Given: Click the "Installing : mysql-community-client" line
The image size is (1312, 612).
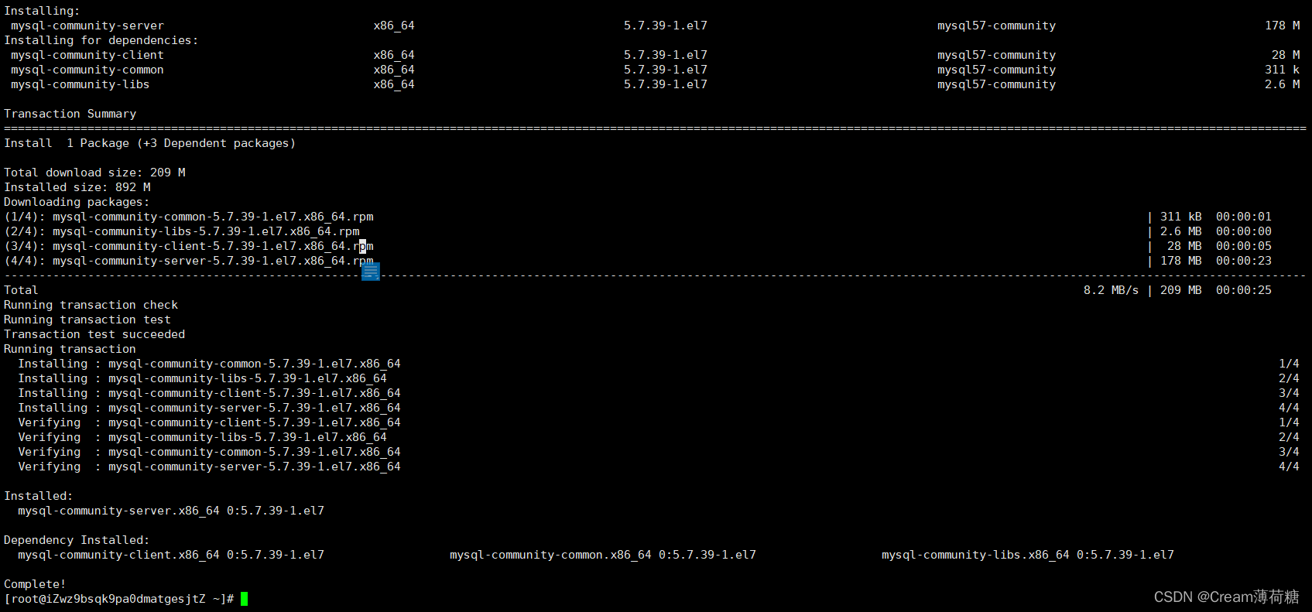Looking at the screenshot, I should 210,393.
